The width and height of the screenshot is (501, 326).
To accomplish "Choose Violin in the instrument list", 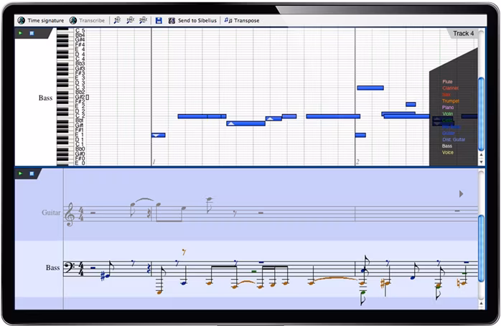I will (x=448, y=113).
